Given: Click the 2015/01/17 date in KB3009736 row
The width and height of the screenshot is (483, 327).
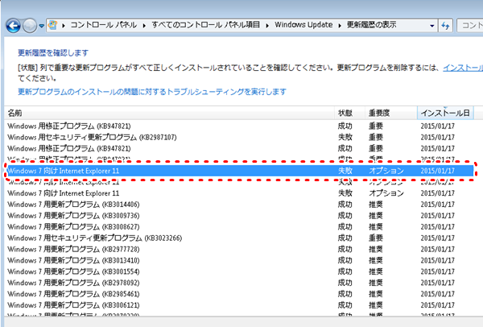Looking at the screenshot, I should [438, 215].
